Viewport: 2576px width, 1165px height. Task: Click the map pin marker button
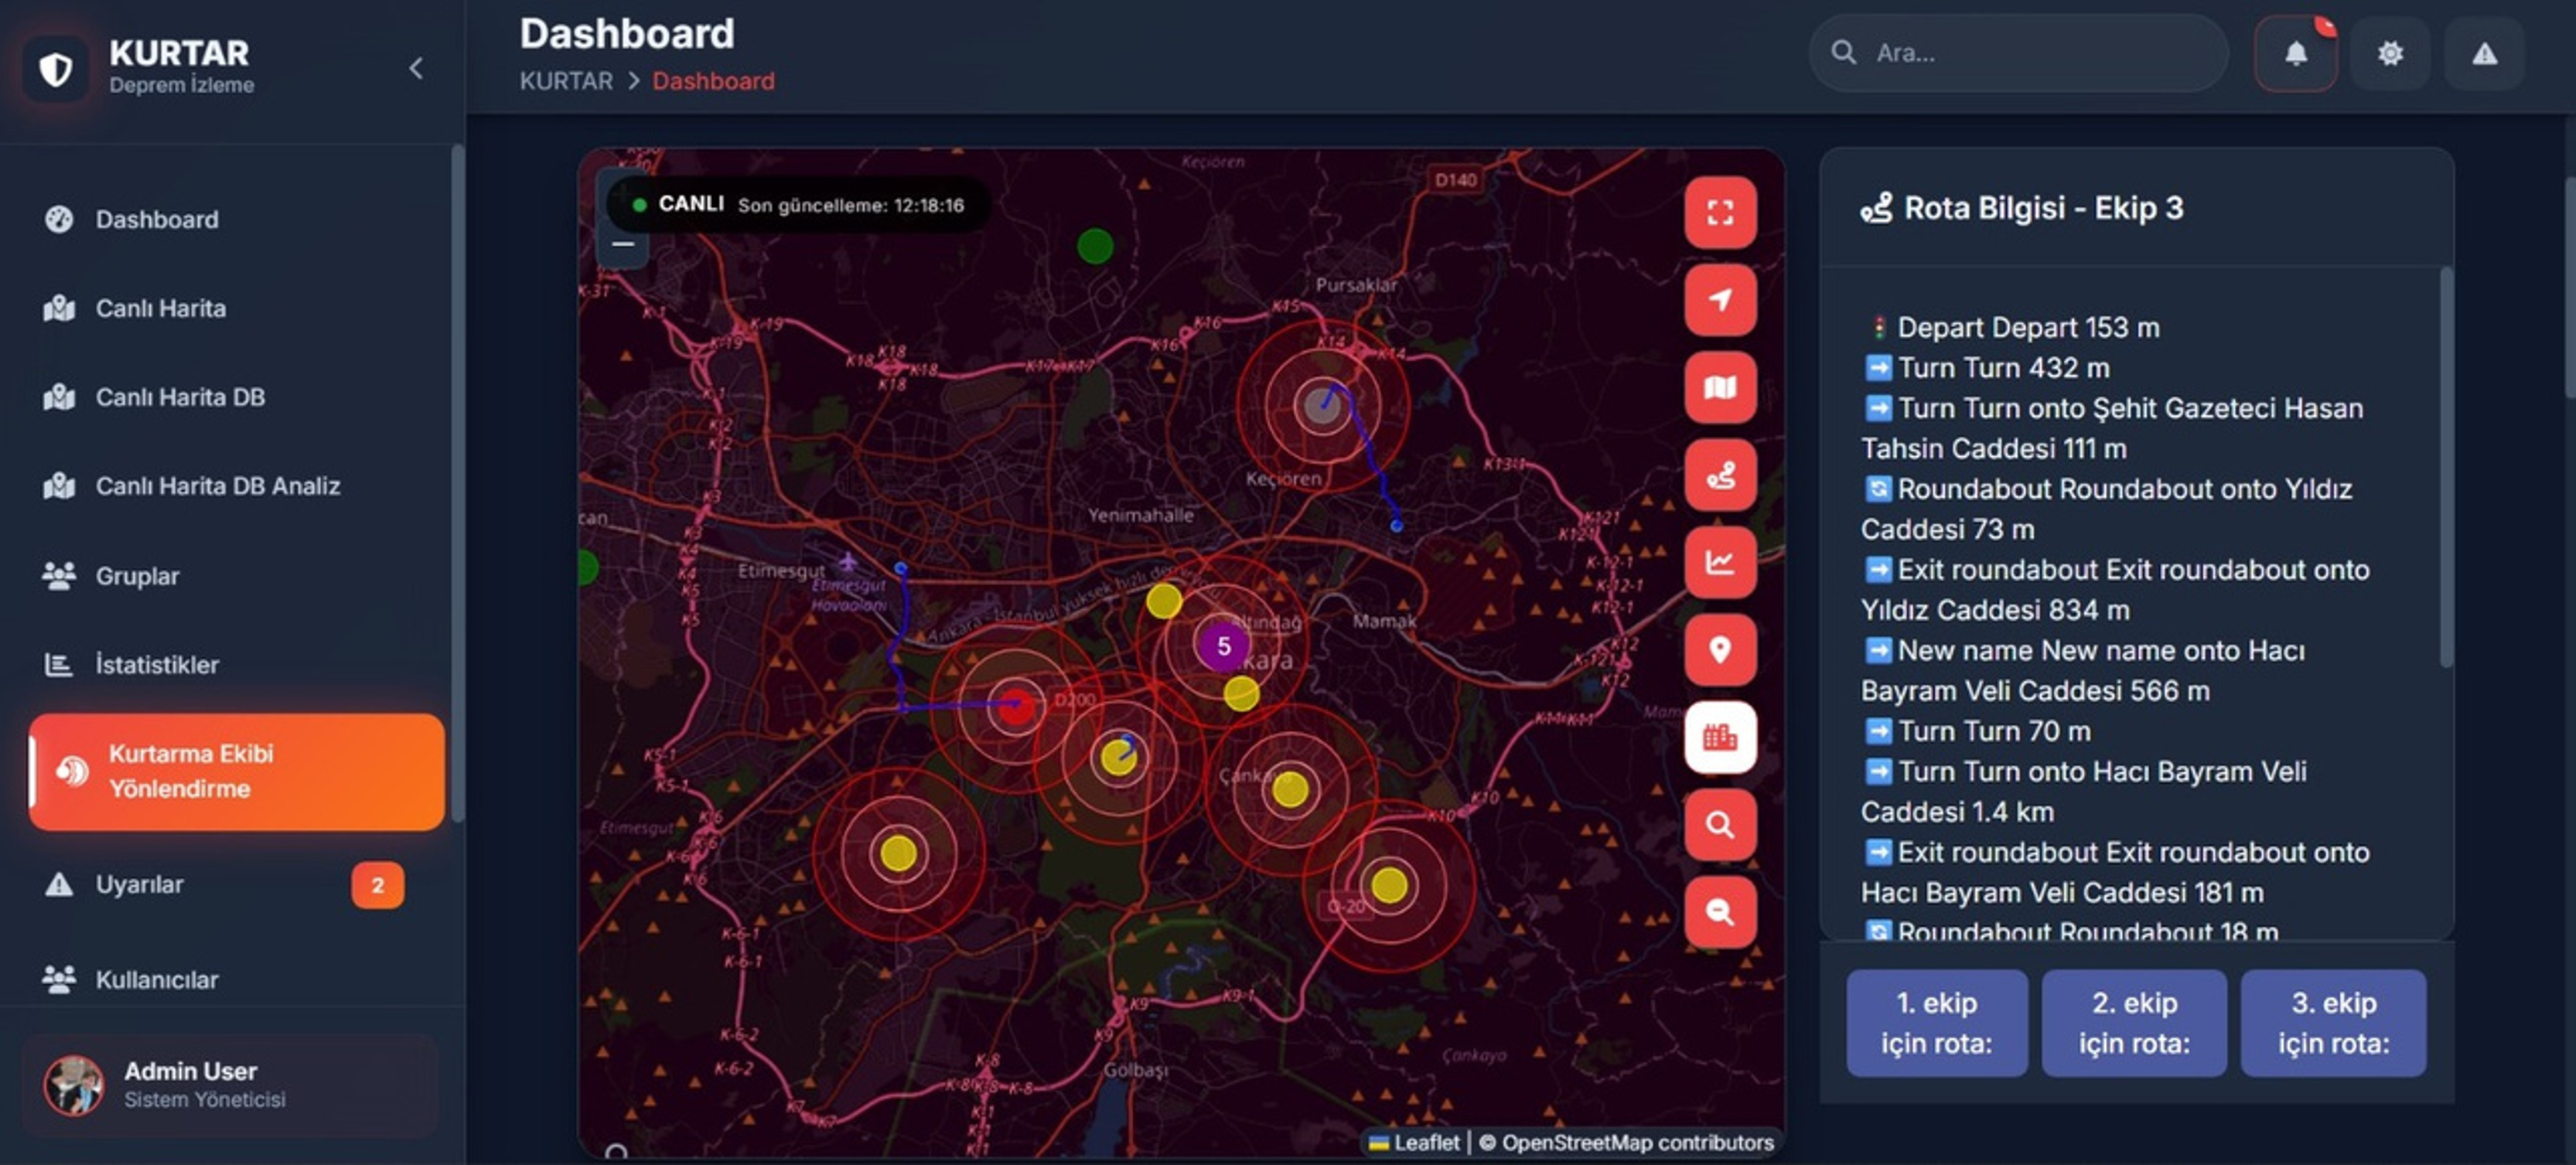coord(1719,650)
